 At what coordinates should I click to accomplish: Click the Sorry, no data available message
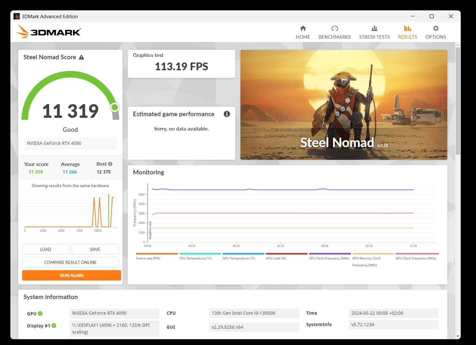point(181,129)
